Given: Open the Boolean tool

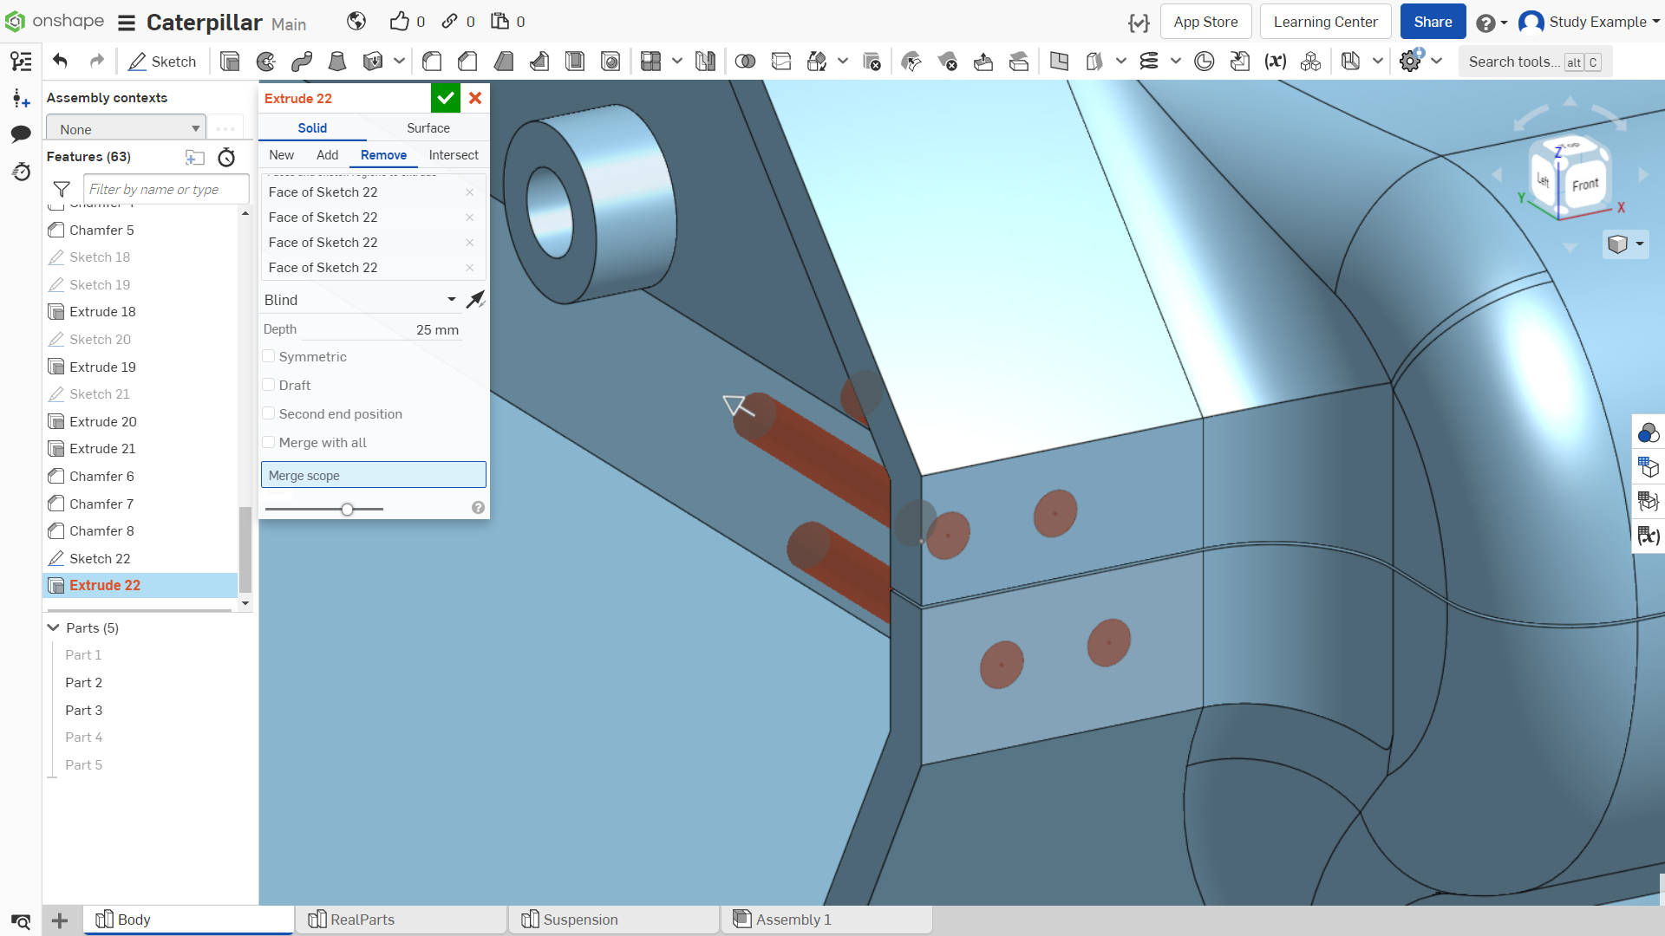Looking at the screenshot, I should pyautogui.click(x=745, y=62).
